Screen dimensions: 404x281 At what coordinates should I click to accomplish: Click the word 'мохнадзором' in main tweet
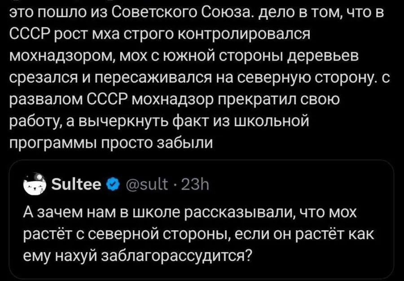pos(62,56)
